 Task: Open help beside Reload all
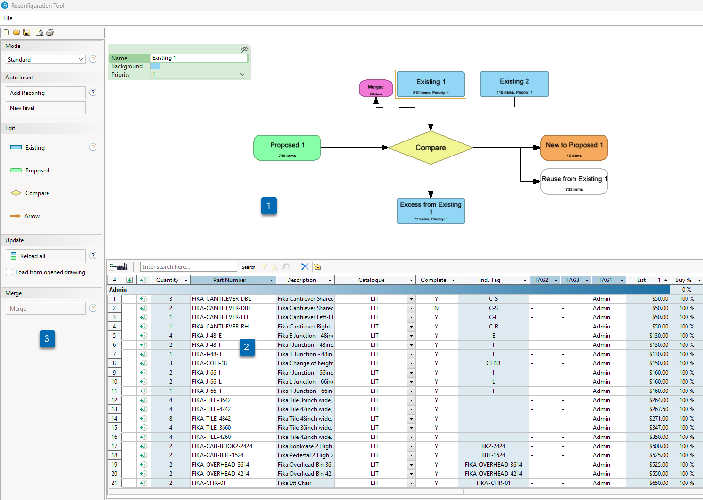tap(93, 256)
